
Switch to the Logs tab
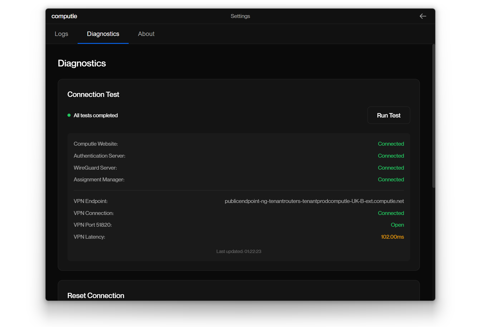(x=61, y=34)
